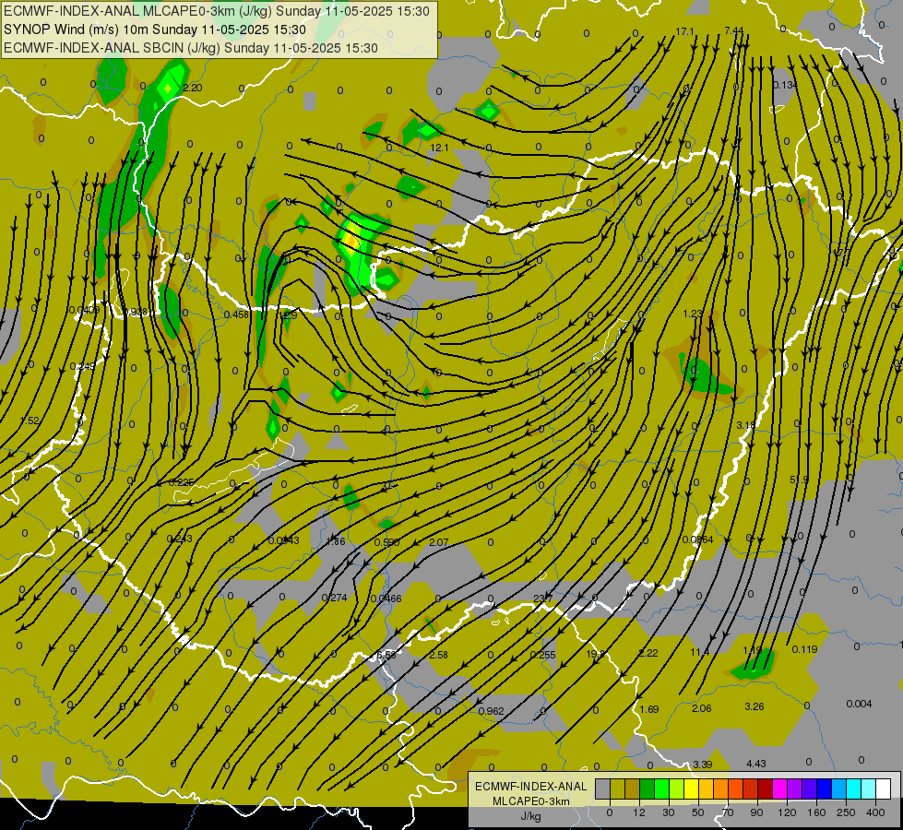Click the 0.0864 value on the map

coord(697,539)
